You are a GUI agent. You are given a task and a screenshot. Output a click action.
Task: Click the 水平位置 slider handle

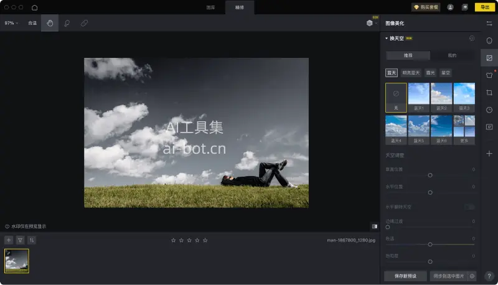pos(430,193)
